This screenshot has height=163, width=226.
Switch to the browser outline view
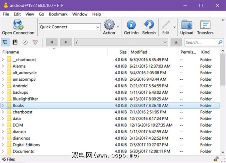click(x=5, y=42)
